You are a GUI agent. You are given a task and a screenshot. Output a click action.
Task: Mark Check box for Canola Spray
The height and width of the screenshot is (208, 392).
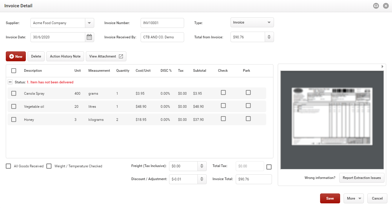223,92
